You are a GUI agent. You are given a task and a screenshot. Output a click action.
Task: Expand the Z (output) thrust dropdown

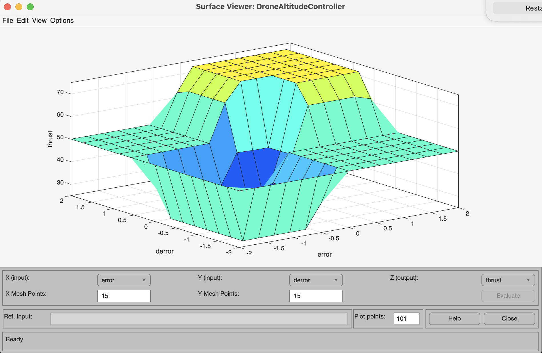508,280
